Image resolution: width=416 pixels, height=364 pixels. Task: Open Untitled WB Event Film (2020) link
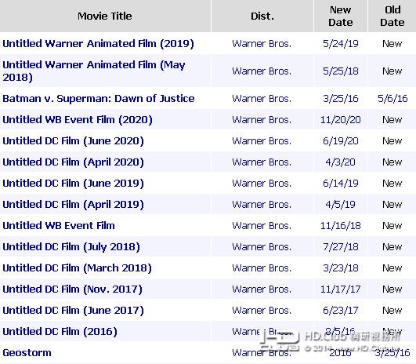(78, 120)
